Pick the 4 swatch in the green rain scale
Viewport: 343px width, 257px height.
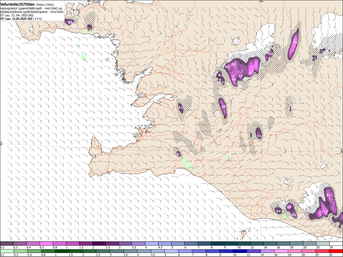point(144,251)
